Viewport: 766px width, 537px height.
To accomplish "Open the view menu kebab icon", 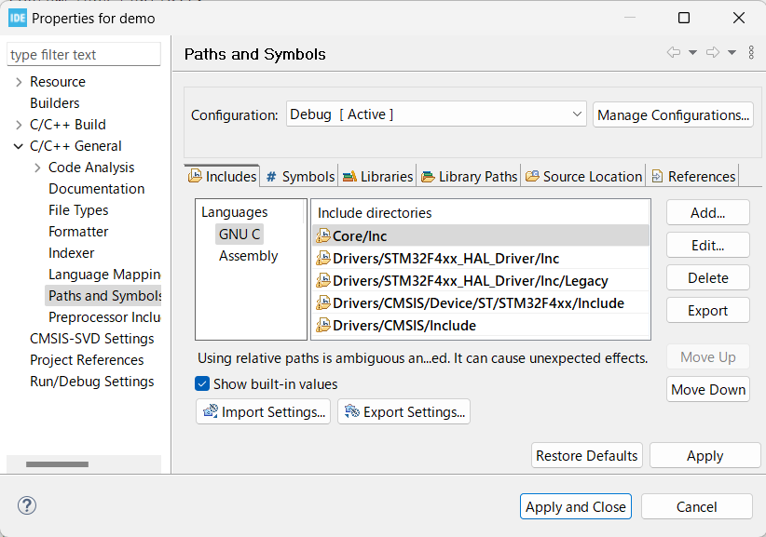I will pos(751,53).
